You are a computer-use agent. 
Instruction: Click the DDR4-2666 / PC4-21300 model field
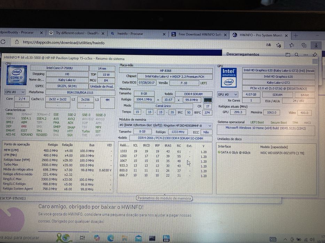point(171,138)
